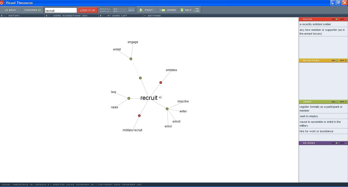Viewport: 348px width, 187px height.
Task: Click the Help question mark icon
Action: click(182, 10)
